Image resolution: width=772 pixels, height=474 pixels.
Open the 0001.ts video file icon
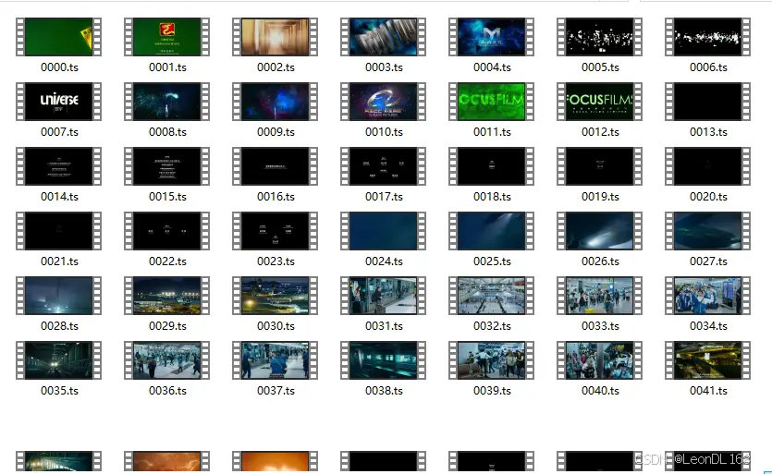(167, 37)
